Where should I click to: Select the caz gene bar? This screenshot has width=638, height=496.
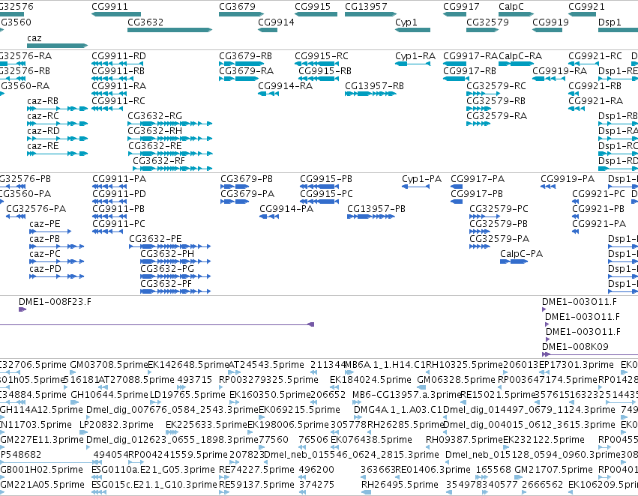tap(58, 46)
